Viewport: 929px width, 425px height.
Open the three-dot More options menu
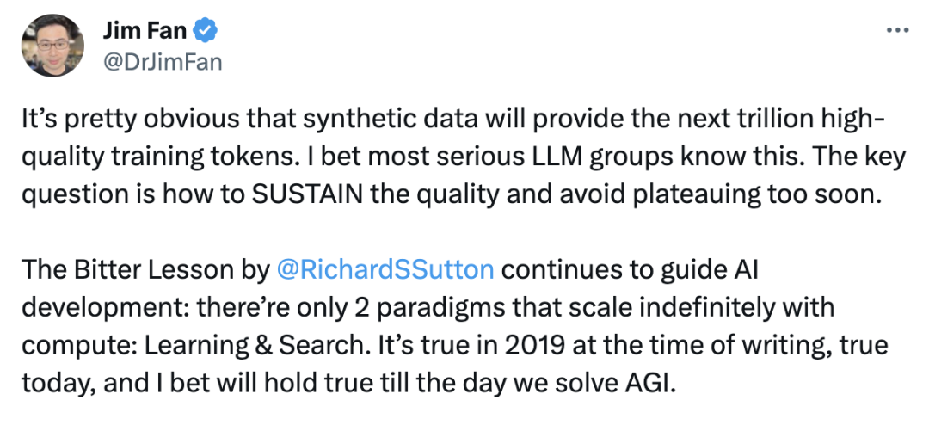click(x=897, y=29)
